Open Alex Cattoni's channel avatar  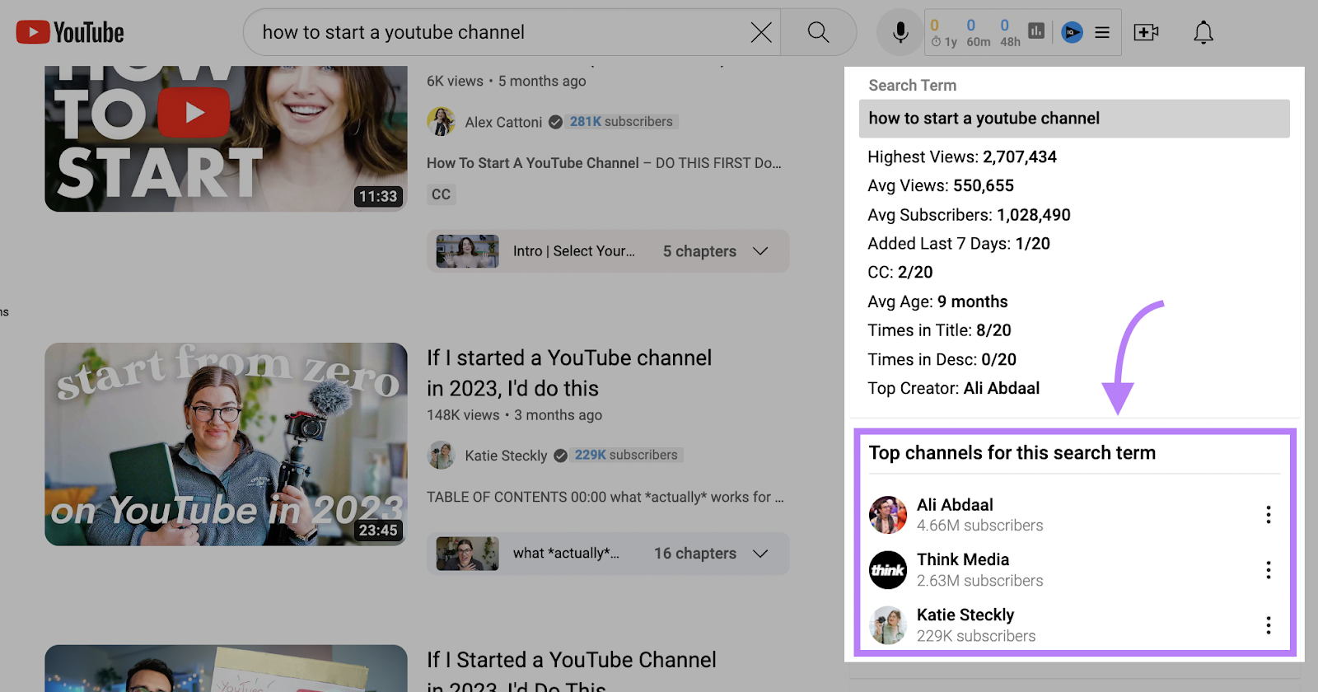[441, 121]
